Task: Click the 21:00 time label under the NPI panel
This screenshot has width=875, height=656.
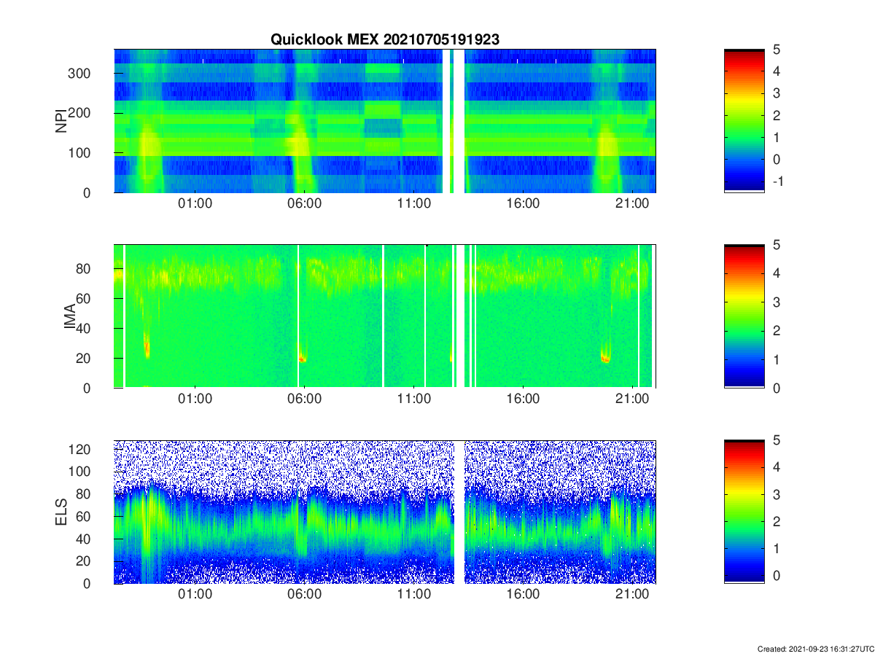Action: coord(632,203)
